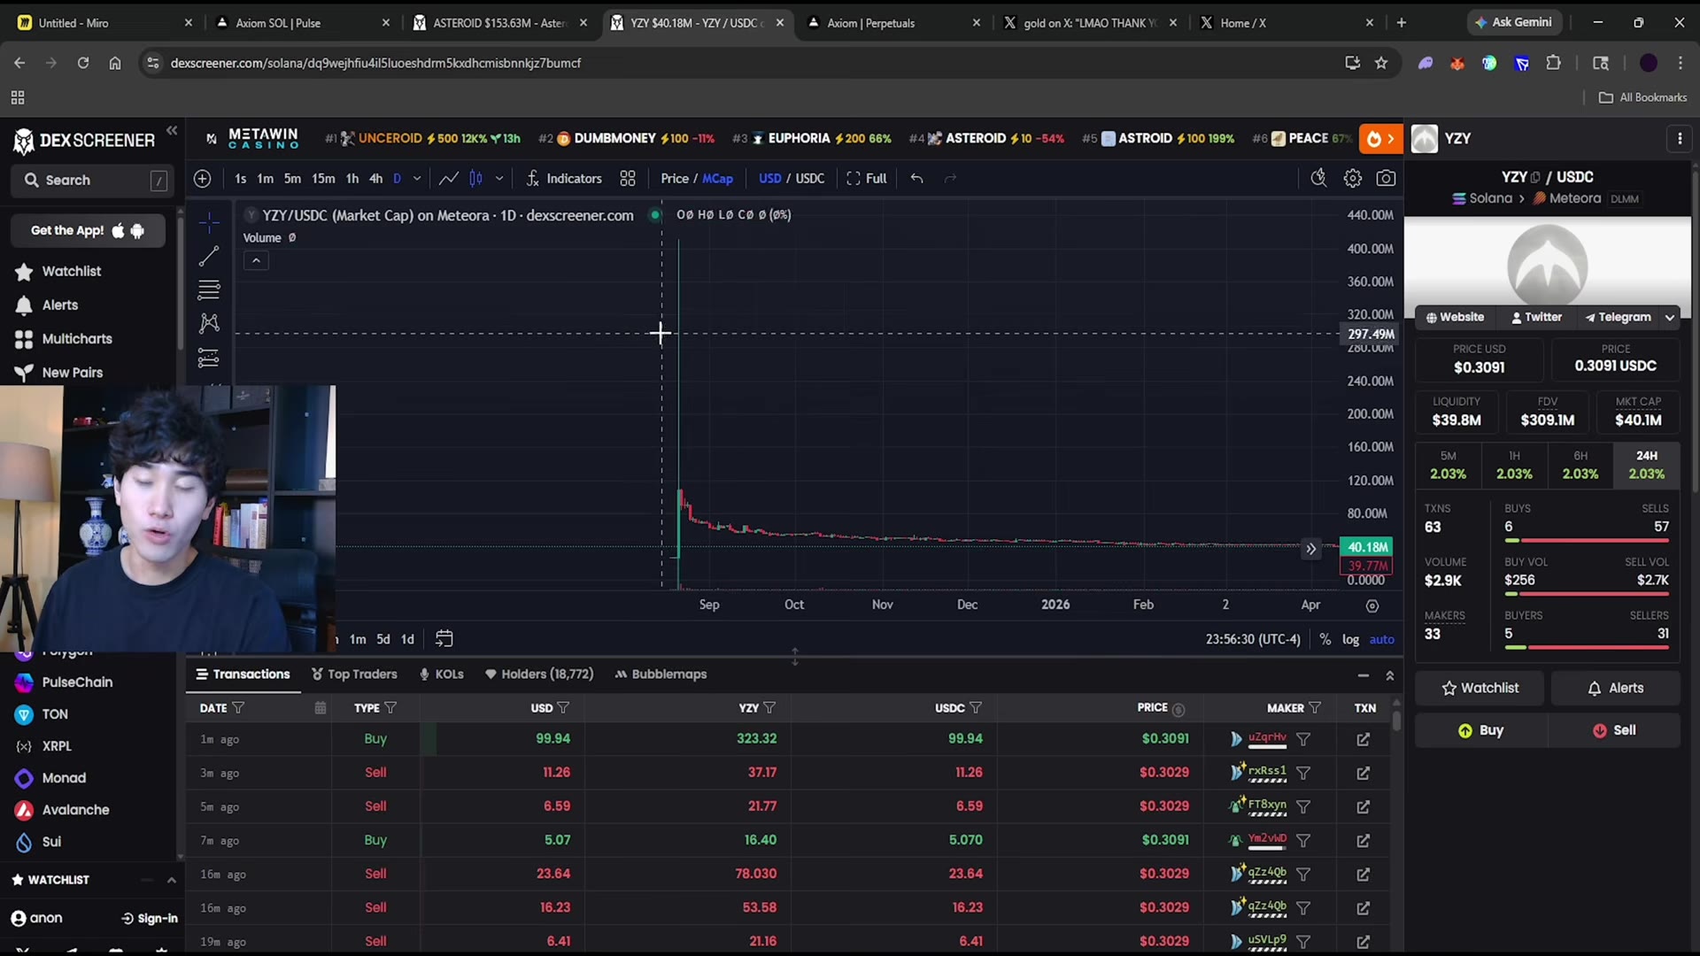Select the trend line drawing tool

coord(209,257)
